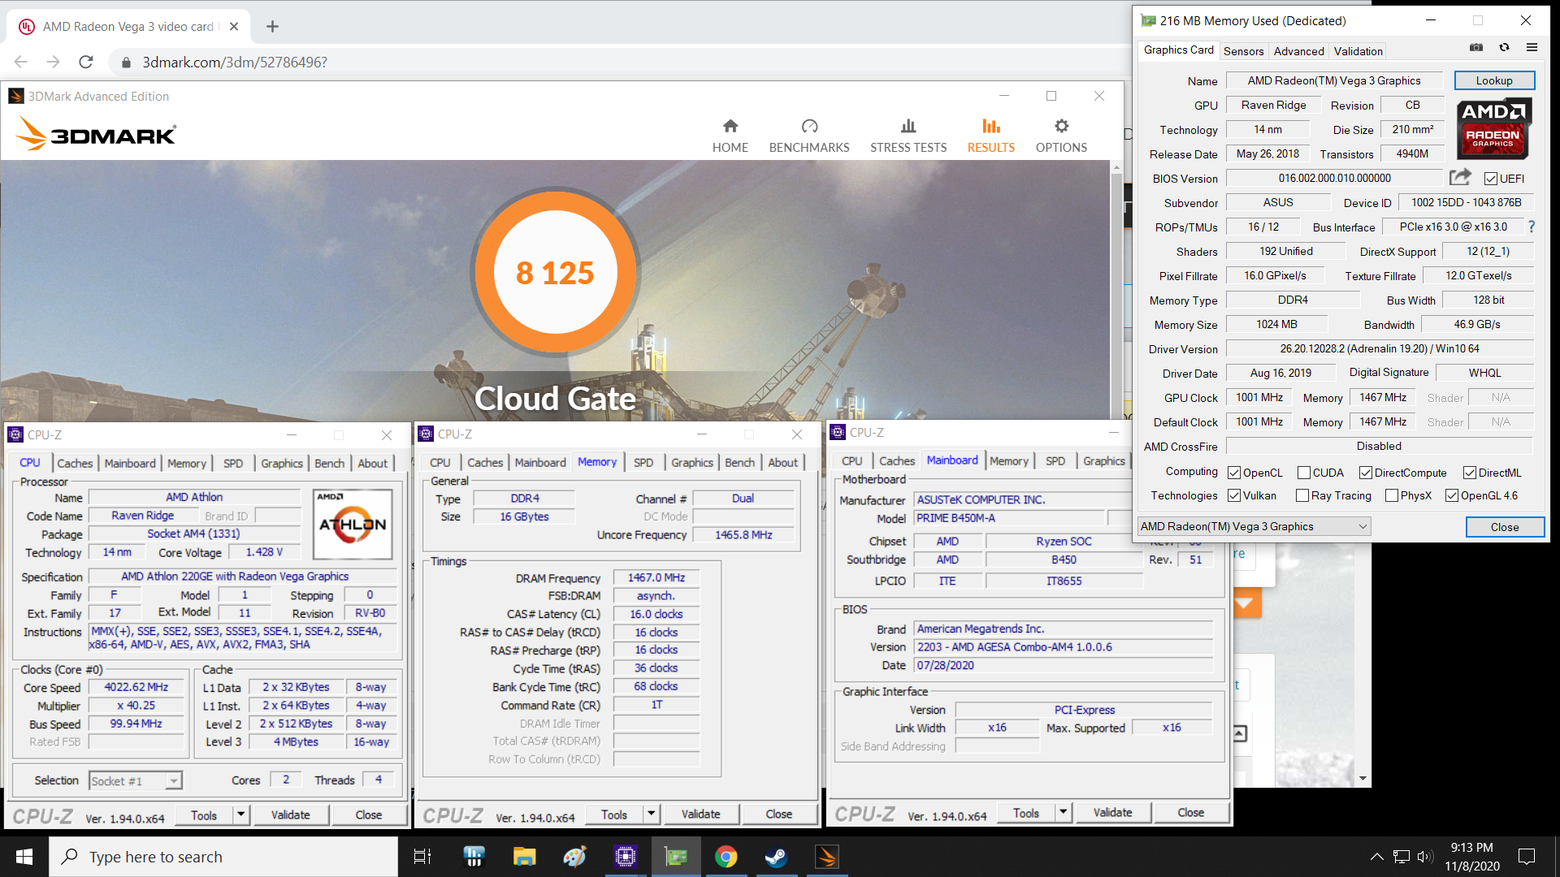Open the taskbar clock showing 9:13 PM
The width and height of the screenshot is (1560, 877).
pyautogui.click(x=1471, y=857)
